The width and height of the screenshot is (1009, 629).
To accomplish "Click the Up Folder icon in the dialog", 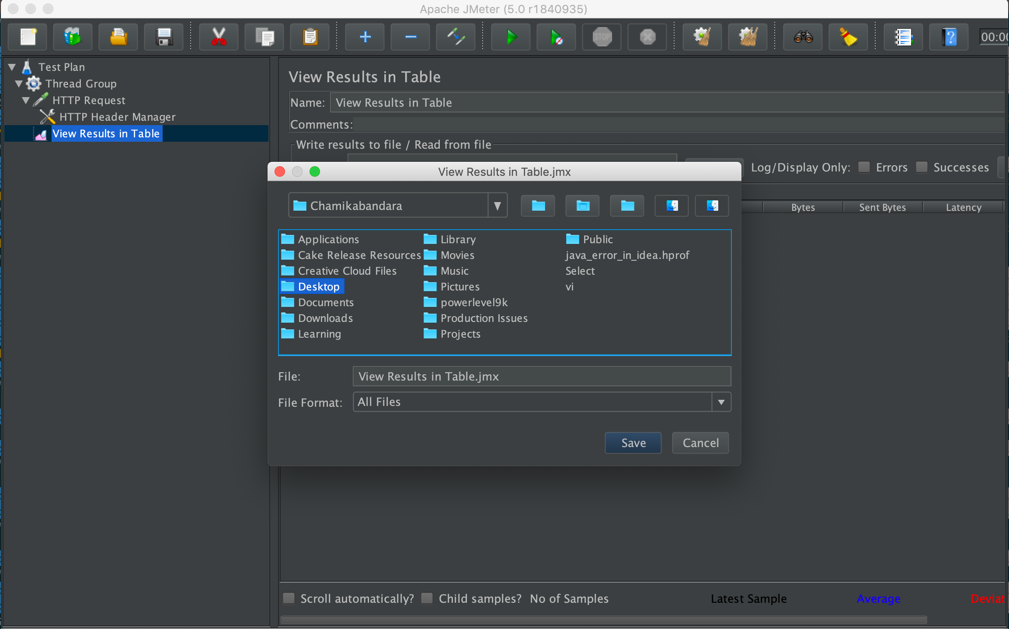I will coord(538,206).
